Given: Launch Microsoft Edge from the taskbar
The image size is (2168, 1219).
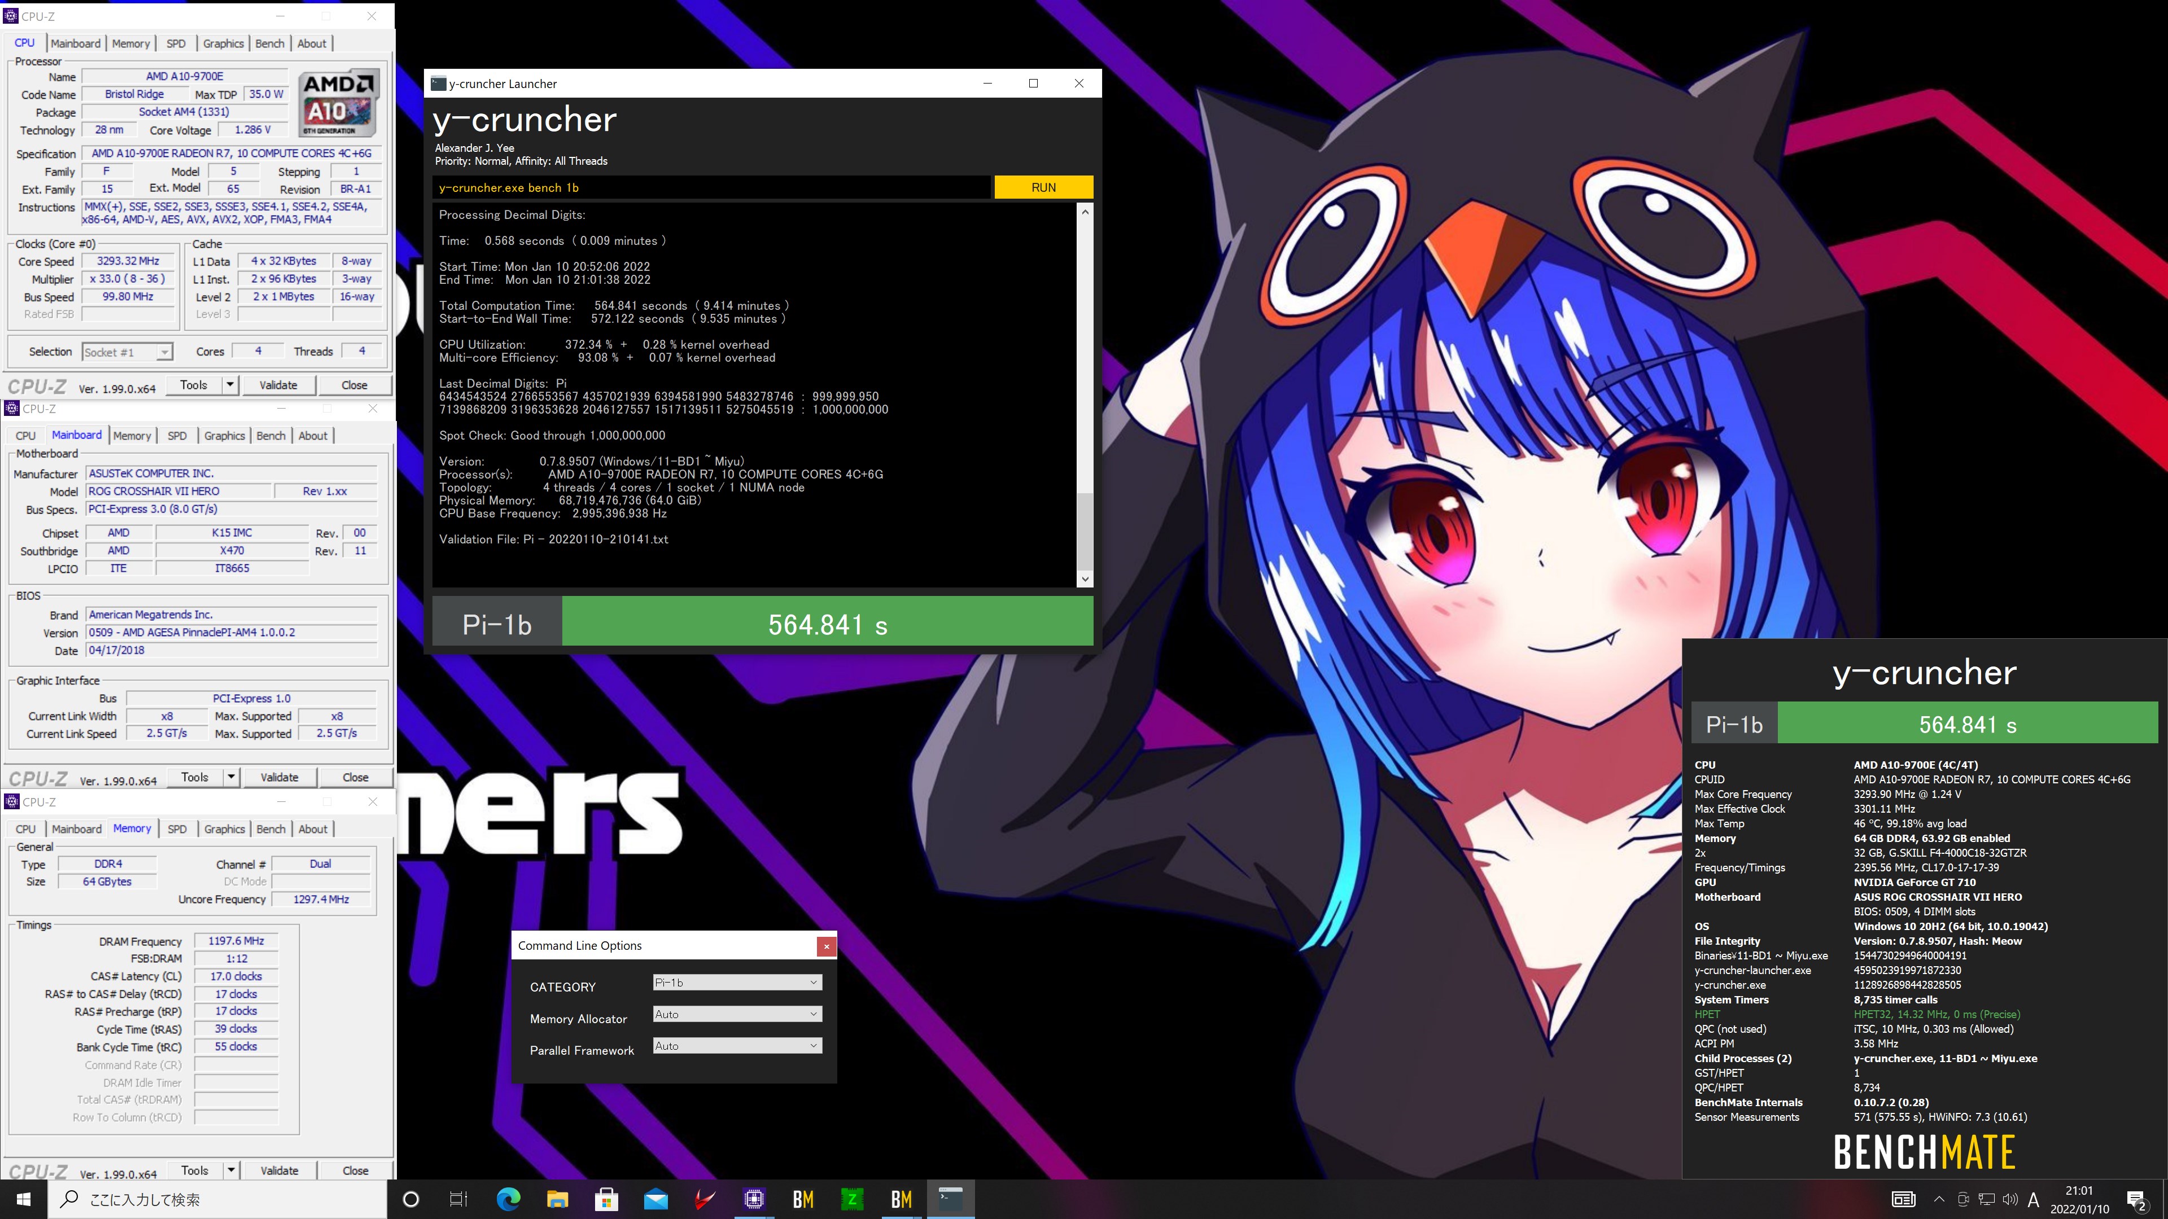Looking at the screenshot, I should pyautogui.click(x=508, y=1199).
